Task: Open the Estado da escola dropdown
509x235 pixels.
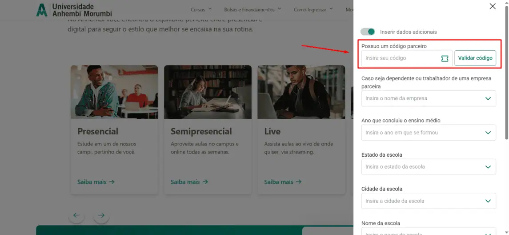Action: (429, 167)
